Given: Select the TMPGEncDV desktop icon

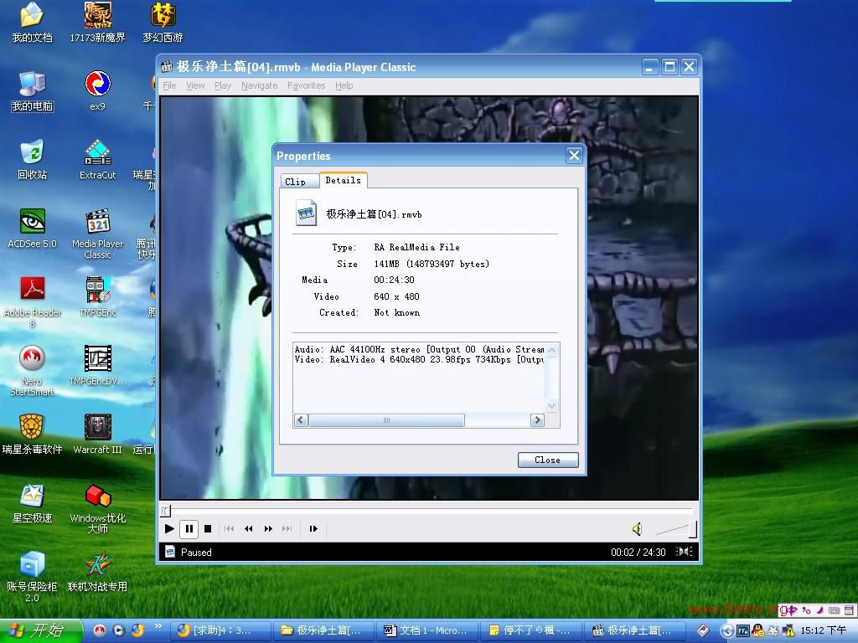Looking at the screenshot, I should (97, 366).
